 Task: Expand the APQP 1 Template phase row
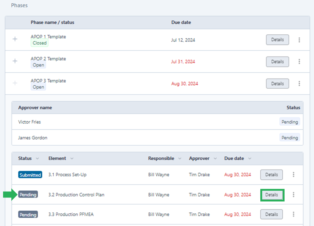tap(15, 39)
